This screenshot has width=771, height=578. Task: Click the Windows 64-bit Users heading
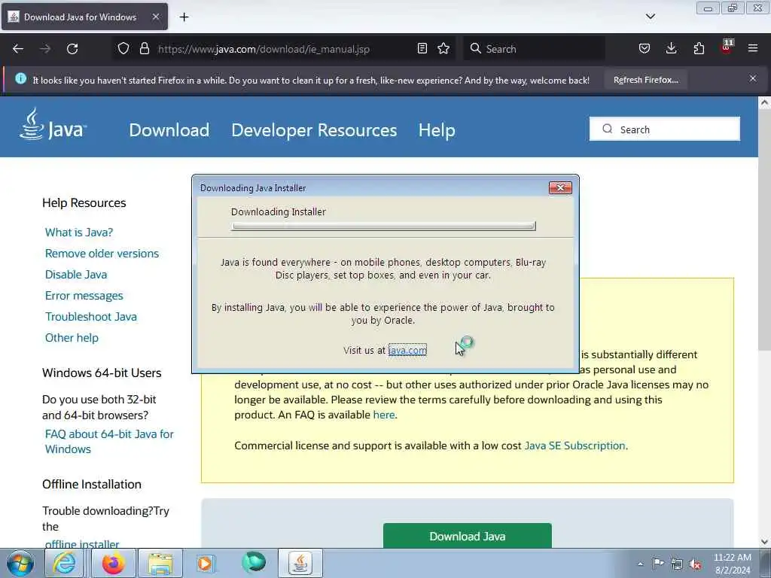102,373
